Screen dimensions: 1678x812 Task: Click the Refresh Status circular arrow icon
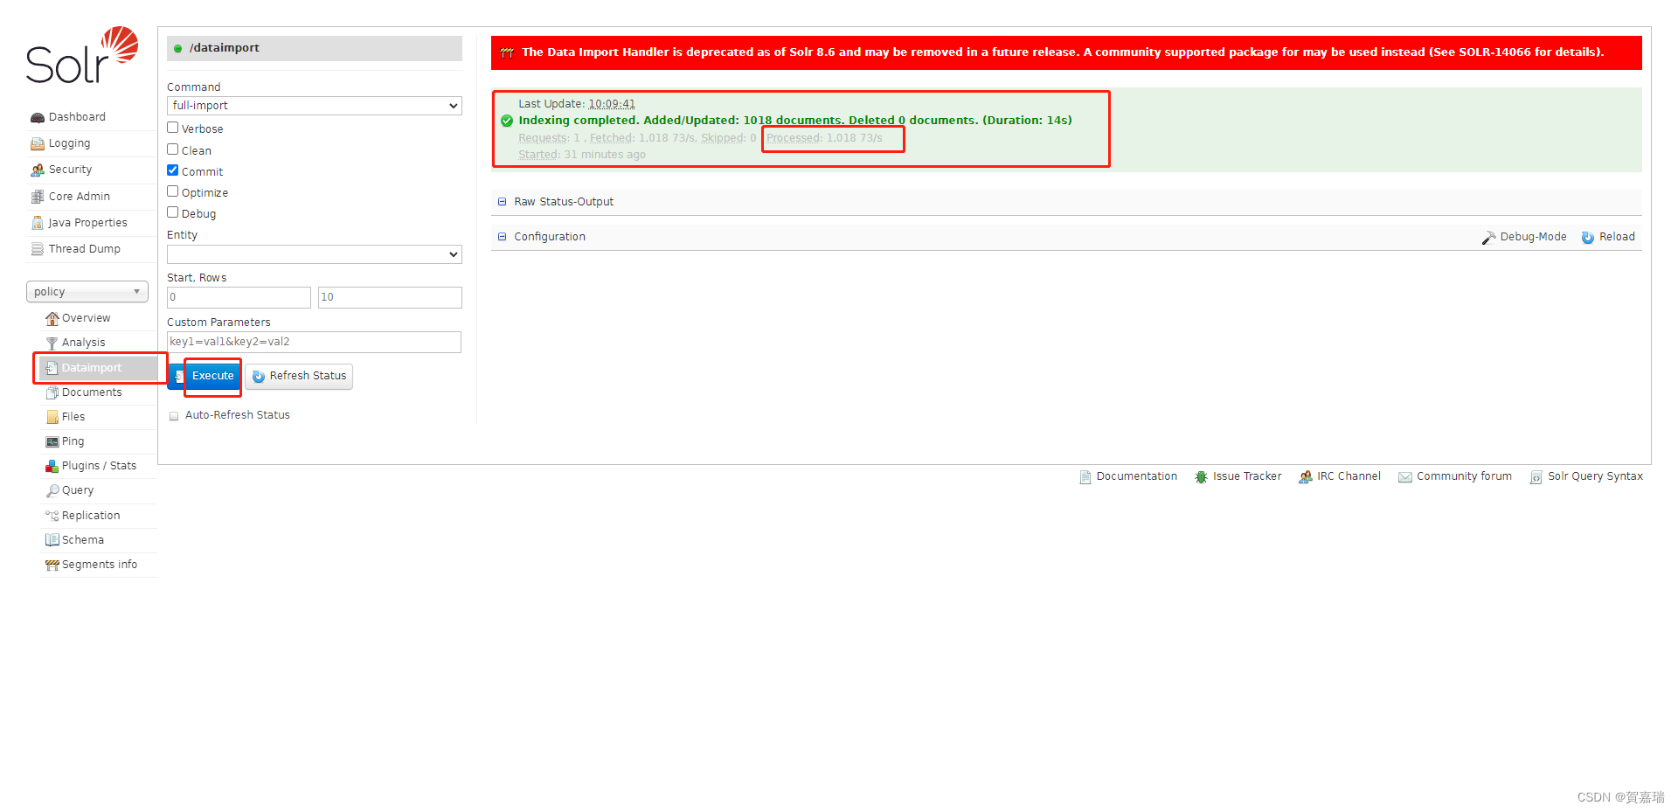coord(259,377)
